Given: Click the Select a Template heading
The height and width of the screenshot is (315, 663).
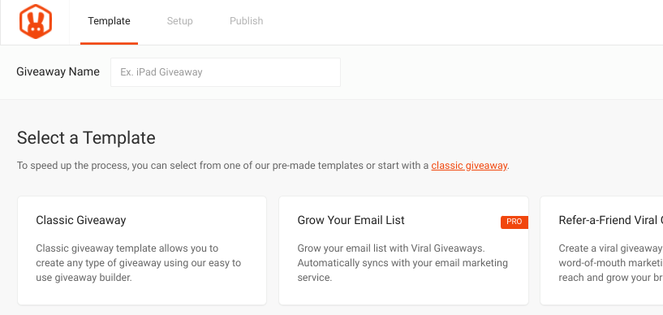Looking at the screenshot, I should [86, 138].
